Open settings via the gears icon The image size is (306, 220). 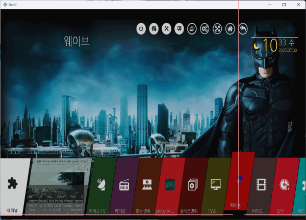click(x=205, y=29)
